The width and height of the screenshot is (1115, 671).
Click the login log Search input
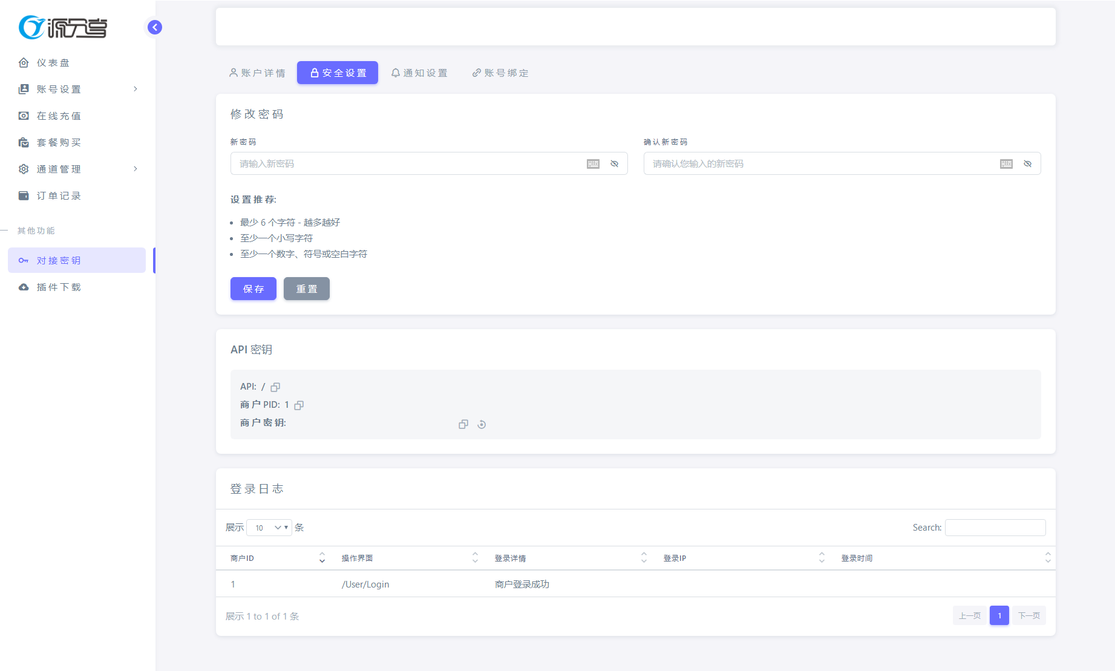point(995,528)
